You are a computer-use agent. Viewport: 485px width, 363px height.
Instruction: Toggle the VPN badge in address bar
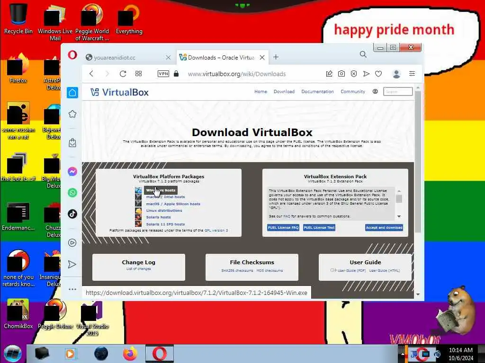point(163,73)
